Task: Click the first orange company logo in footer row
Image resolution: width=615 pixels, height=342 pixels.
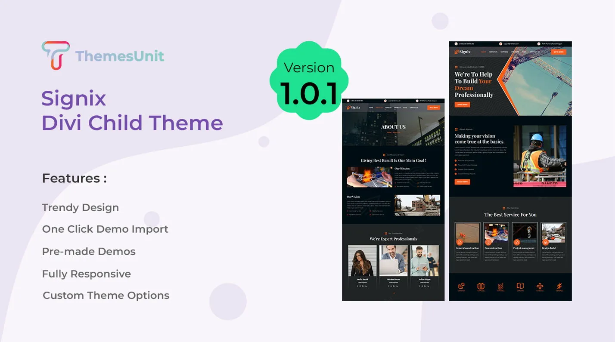Action: point(461,287)
